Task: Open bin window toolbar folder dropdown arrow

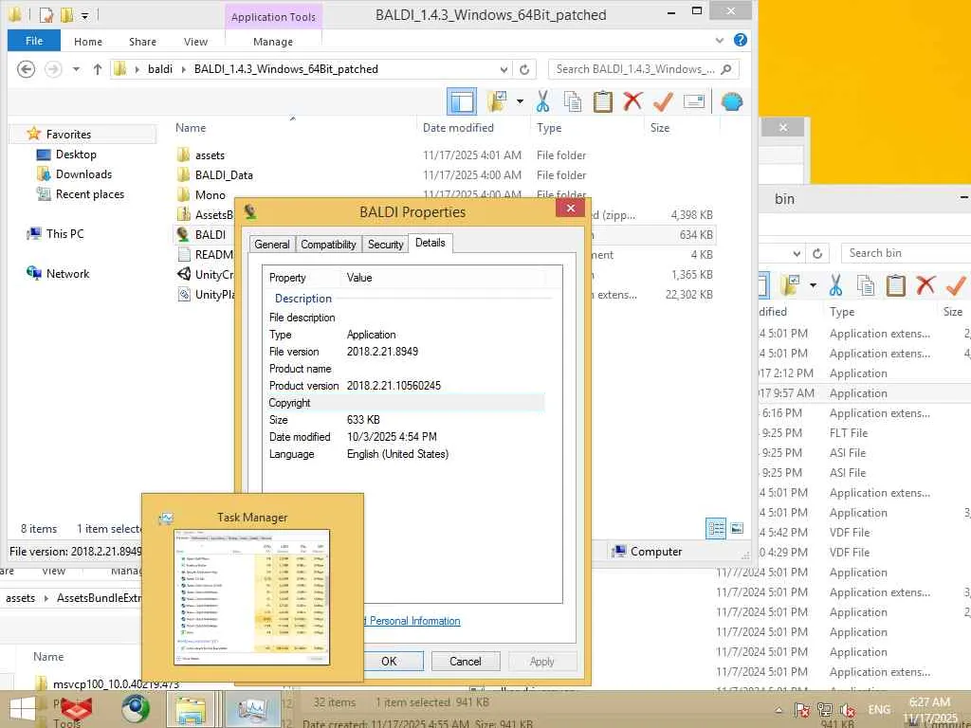Action: (x=813, y=285)
